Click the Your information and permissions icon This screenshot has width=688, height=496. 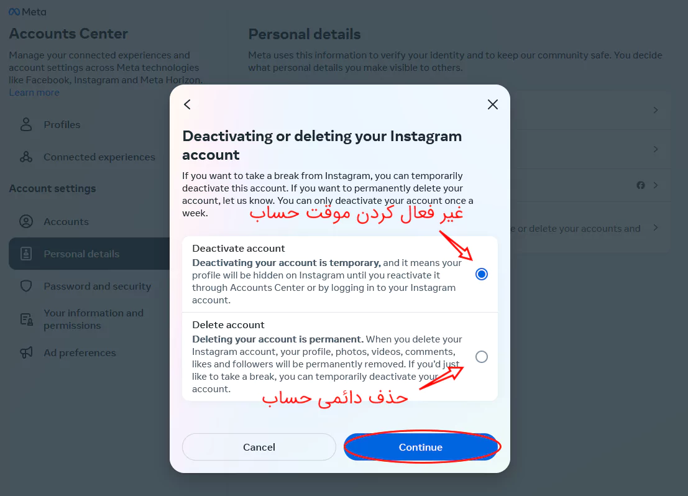(25, 319)
